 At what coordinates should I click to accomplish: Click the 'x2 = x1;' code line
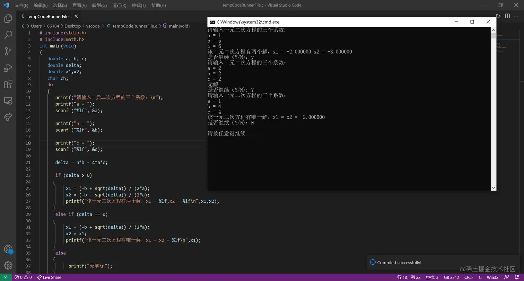pyautogui.click(x=76, y=234)
